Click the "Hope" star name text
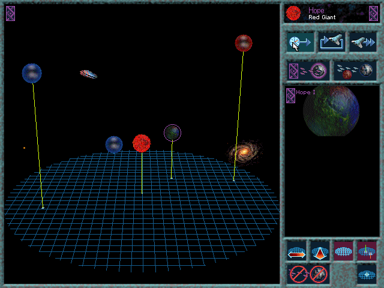This screenshot has height=288, width=384. [x=316, y=10]
